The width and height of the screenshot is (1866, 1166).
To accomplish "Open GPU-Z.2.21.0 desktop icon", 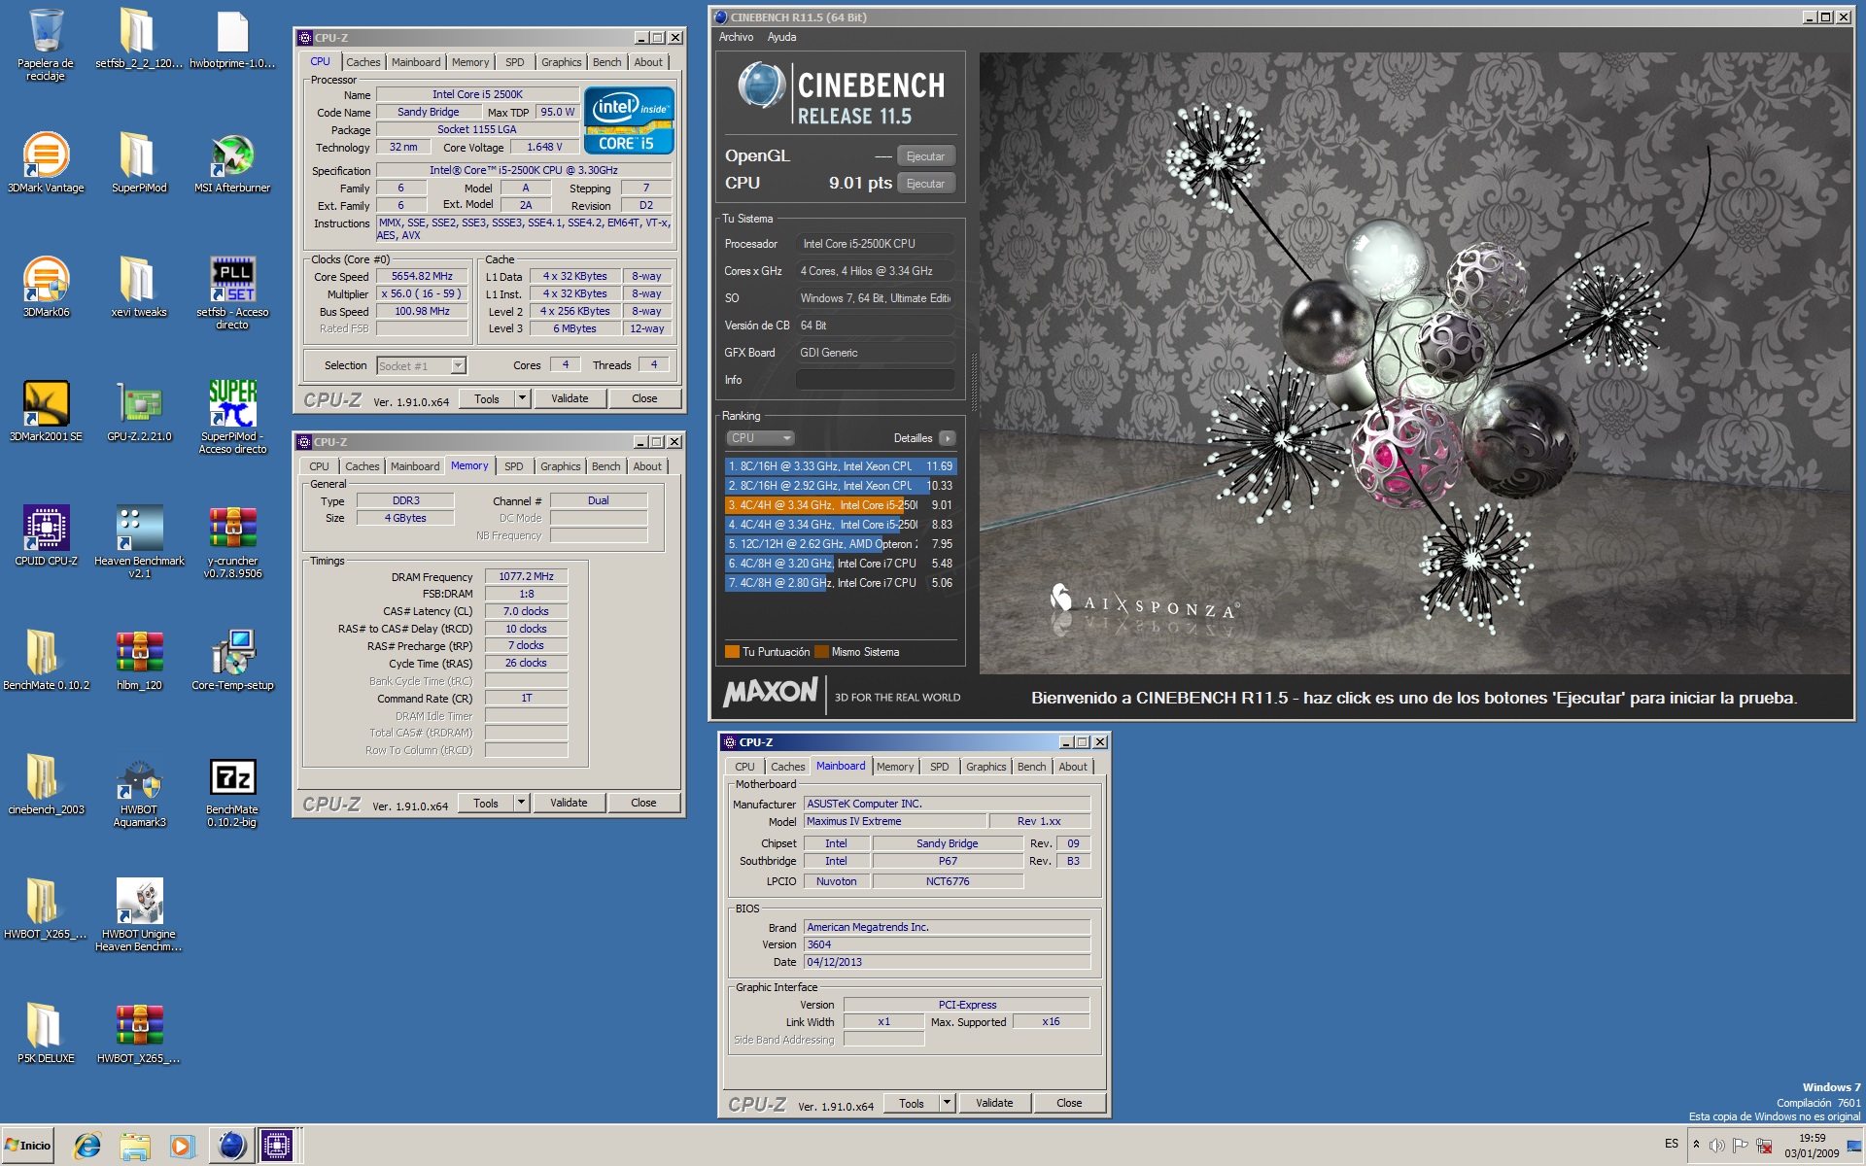I will coord(139,411).
